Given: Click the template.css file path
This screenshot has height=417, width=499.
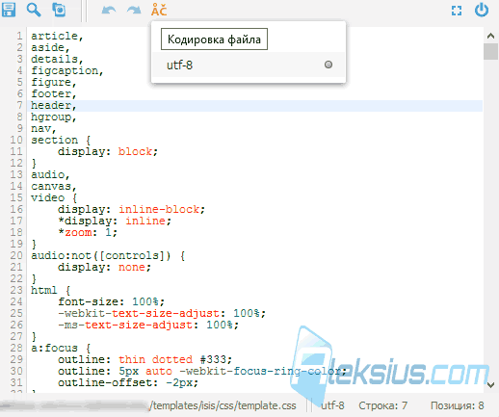Looking at the screenshot, I should (x=223, y=405).
